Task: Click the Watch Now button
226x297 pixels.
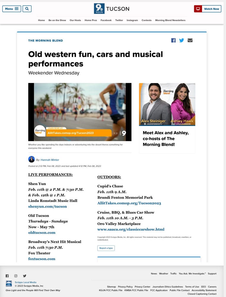Action: (x=207, y=9)
